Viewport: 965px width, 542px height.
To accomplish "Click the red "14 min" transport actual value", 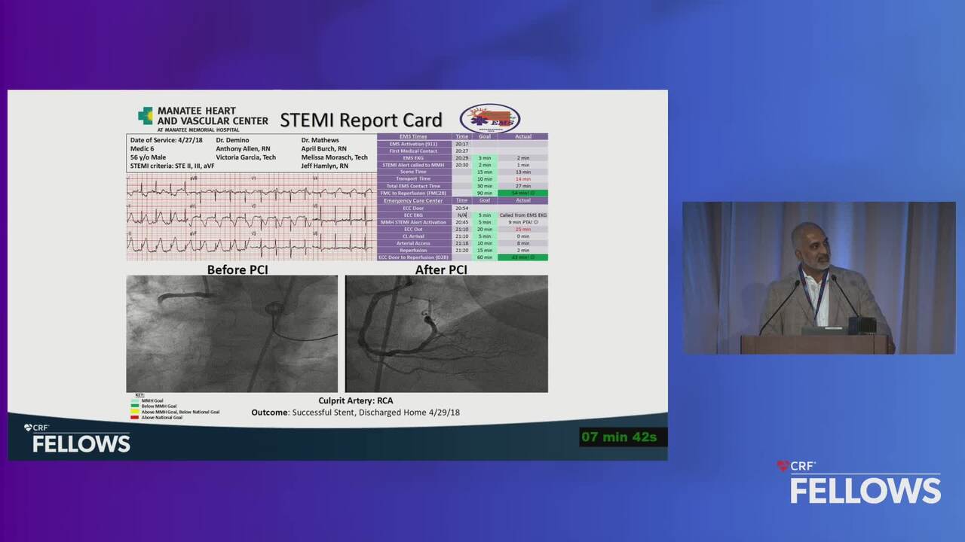I will coord(523,179).
